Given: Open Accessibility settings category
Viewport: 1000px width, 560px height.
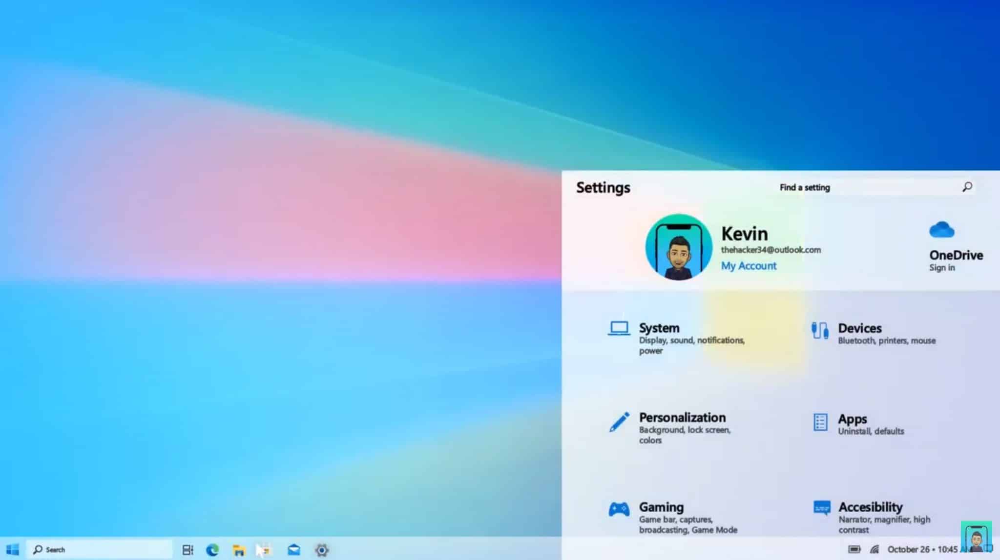Looking at the screenshot, I should (x=870, y=507).
